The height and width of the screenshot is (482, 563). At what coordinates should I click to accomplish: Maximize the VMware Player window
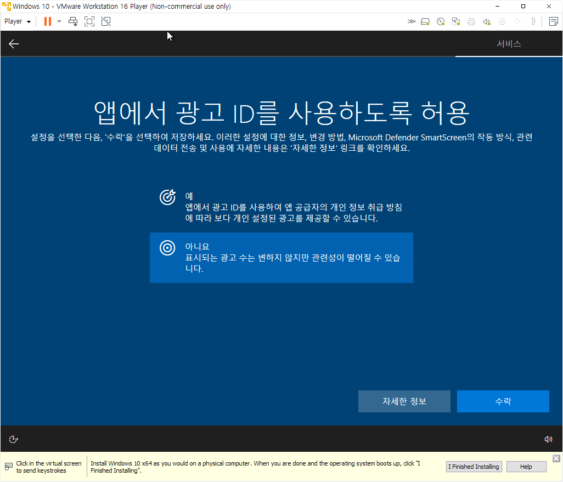pos(523,7)
